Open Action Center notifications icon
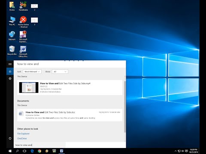 (186, 151)
